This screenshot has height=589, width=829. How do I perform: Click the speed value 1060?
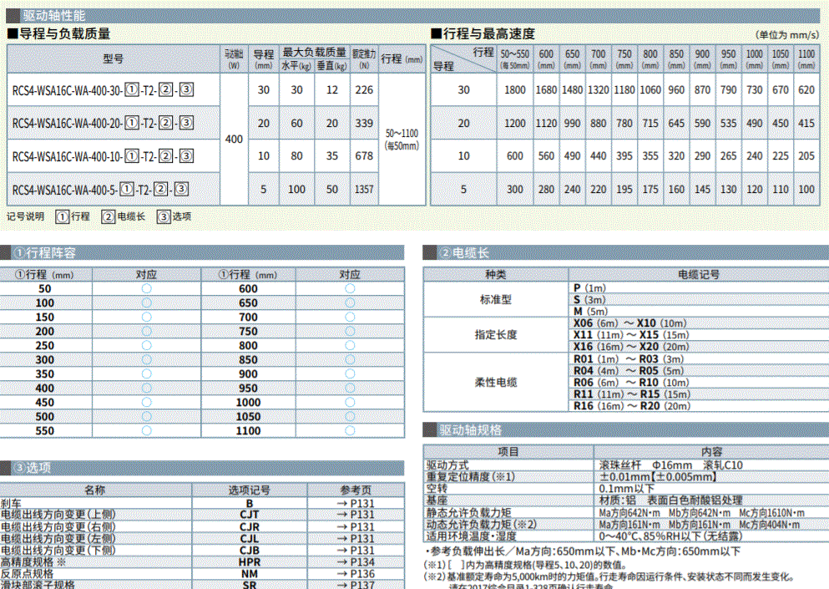coord(650,90)
